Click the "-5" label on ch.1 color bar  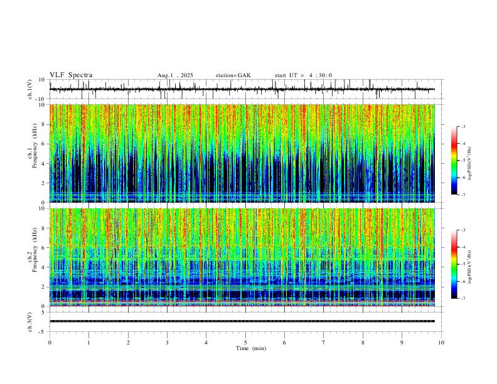(462, 161)
